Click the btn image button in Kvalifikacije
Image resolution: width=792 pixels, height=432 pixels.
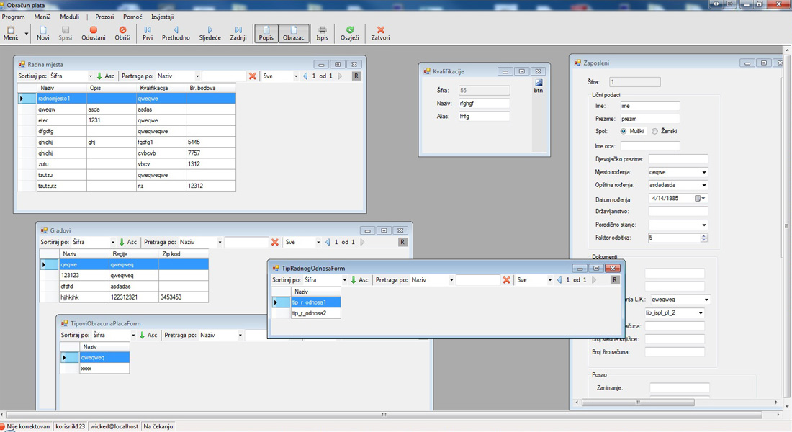[539, 86]
